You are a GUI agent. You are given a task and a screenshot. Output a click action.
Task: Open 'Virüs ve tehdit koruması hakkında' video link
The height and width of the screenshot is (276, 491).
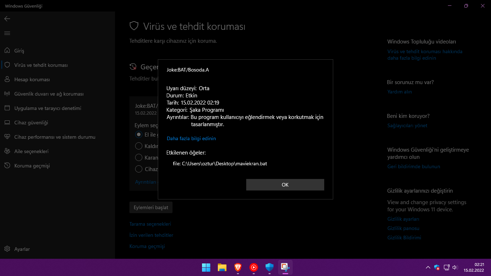[425, 55]
